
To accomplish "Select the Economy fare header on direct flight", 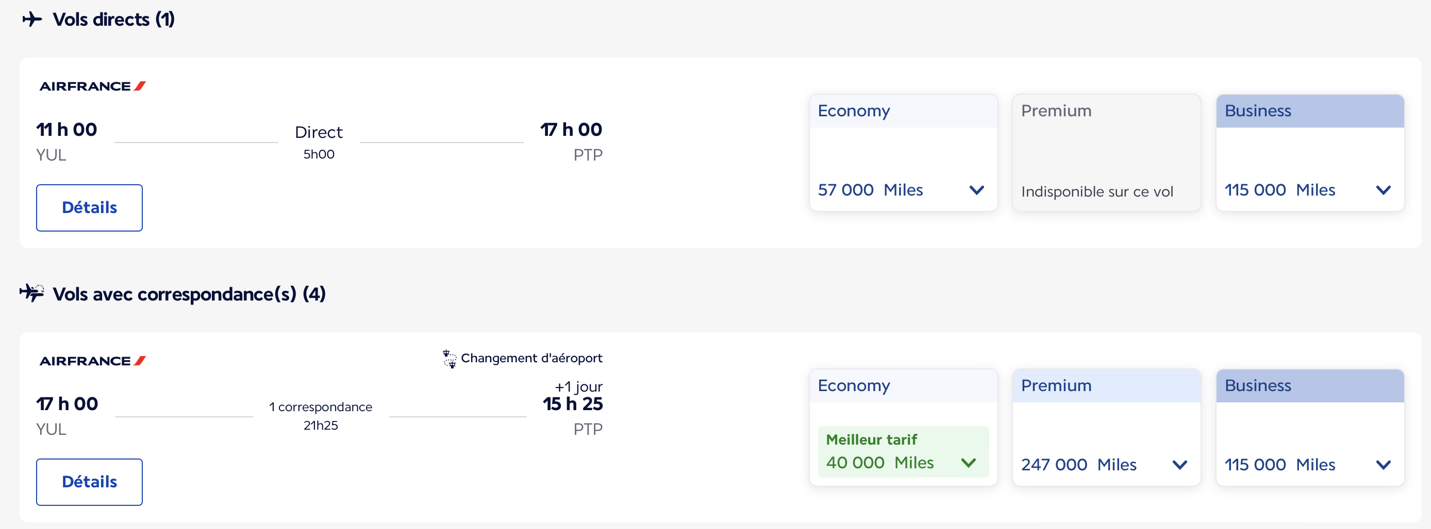I will pos(903,111).
